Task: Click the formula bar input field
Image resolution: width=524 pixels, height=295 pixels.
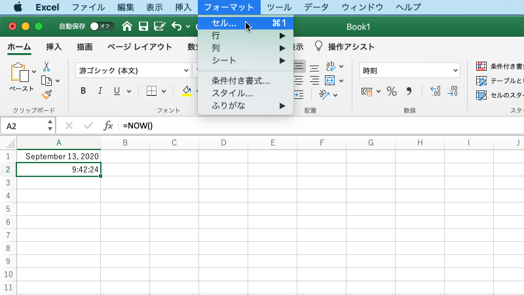Action: 314,125
